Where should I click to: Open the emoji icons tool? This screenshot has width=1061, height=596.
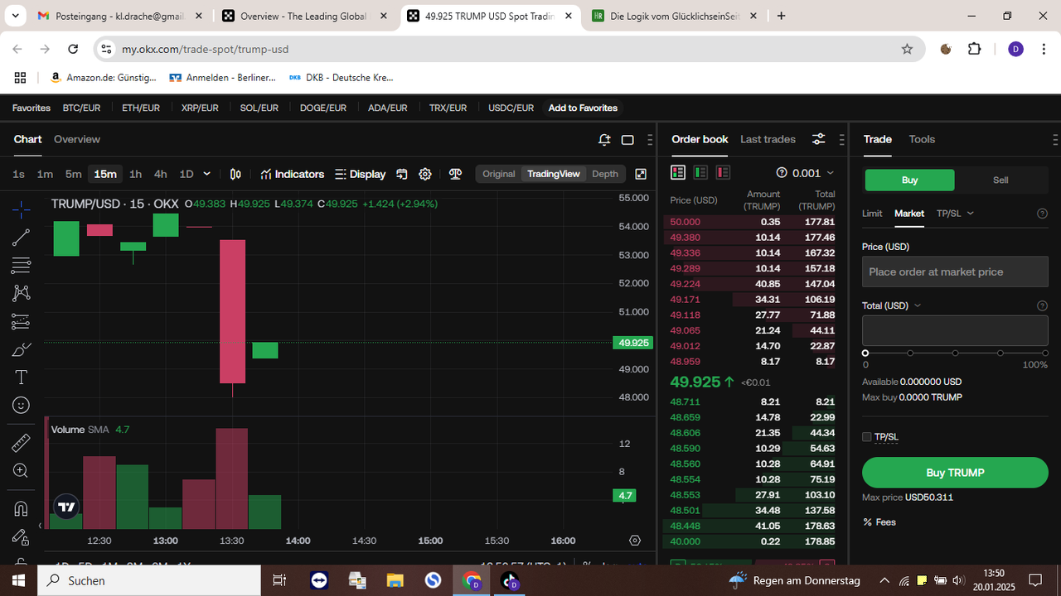click(x=21, y=406)
